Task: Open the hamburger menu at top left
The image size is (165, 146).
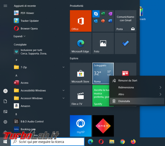Action: click(x=5, y=6)
